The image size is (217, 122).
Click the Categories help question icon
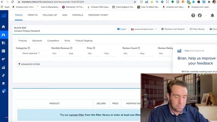tap(29, 48)
